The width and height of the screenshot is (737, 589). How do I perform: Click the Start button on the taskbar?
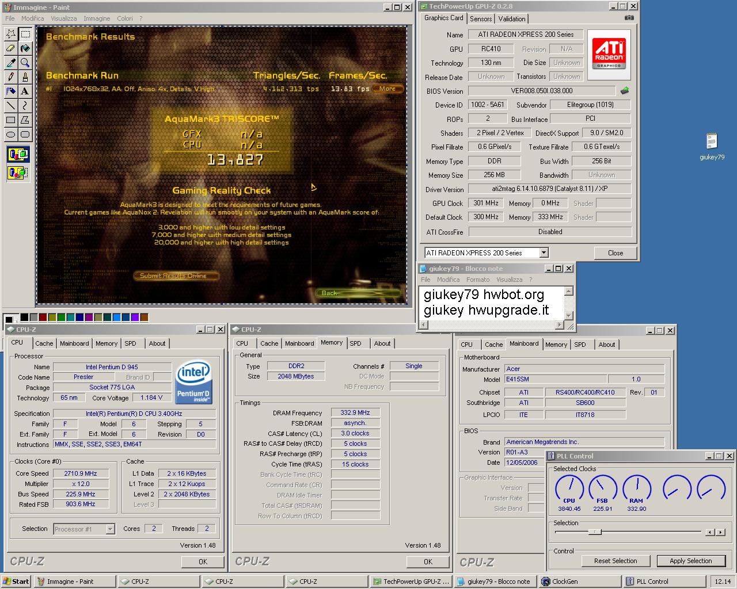pyautogui.click(x=17, y=582)
